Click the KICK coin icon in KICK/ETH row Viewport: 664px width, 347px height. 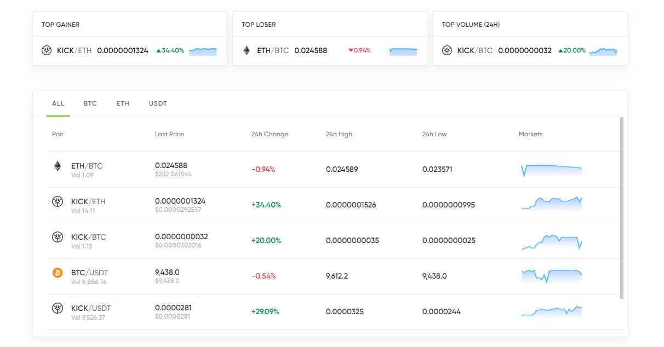tap(58, 201)
